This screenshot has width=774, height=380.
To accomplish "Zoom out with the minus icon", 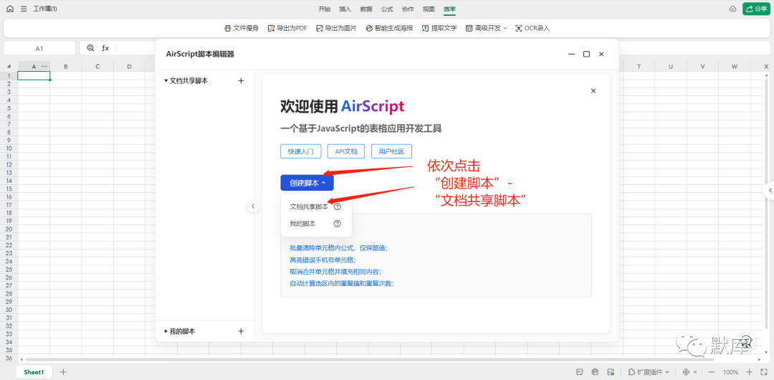I will point(712,371).
